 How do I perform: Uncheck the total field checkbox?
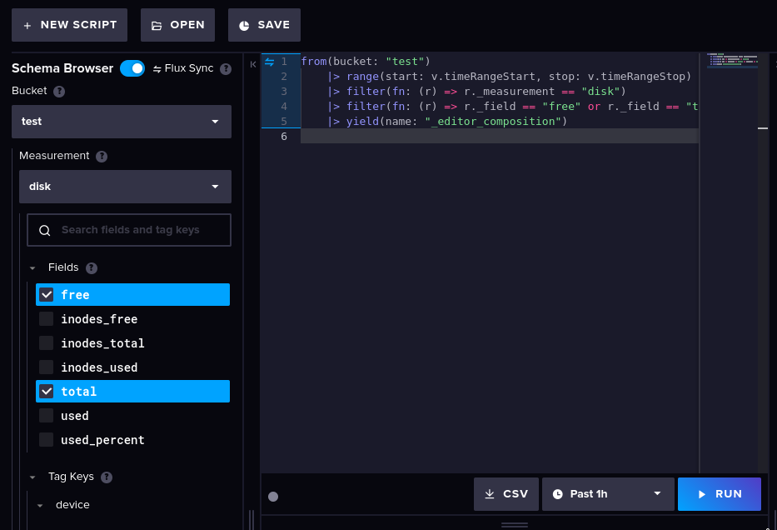click(47, 391)
